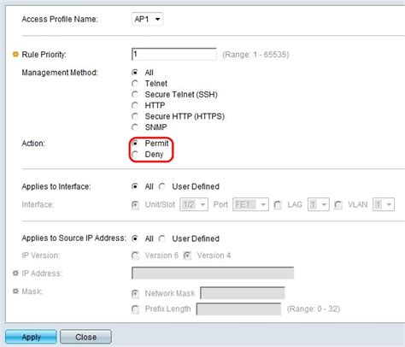The image size is (405, 347).
Task: Select IP Version 4 radio button
Action: click(187, 256)
